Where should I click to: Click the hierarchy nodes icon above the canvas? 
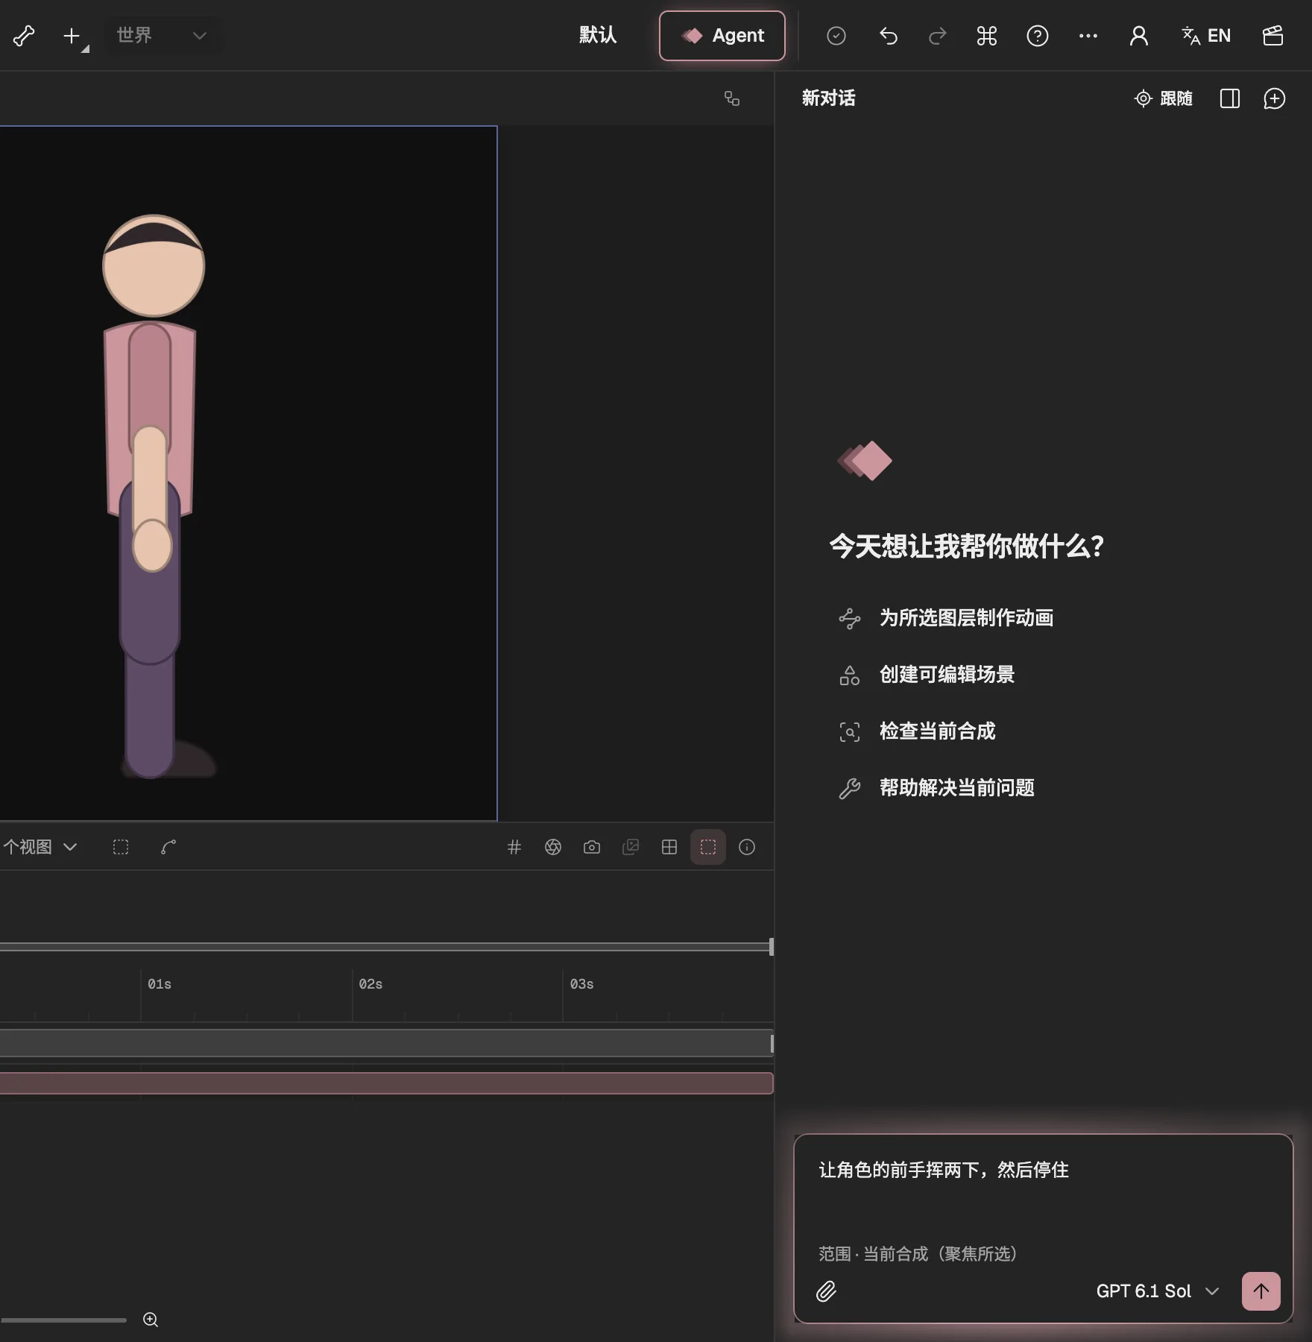click(x=732, y=98)
